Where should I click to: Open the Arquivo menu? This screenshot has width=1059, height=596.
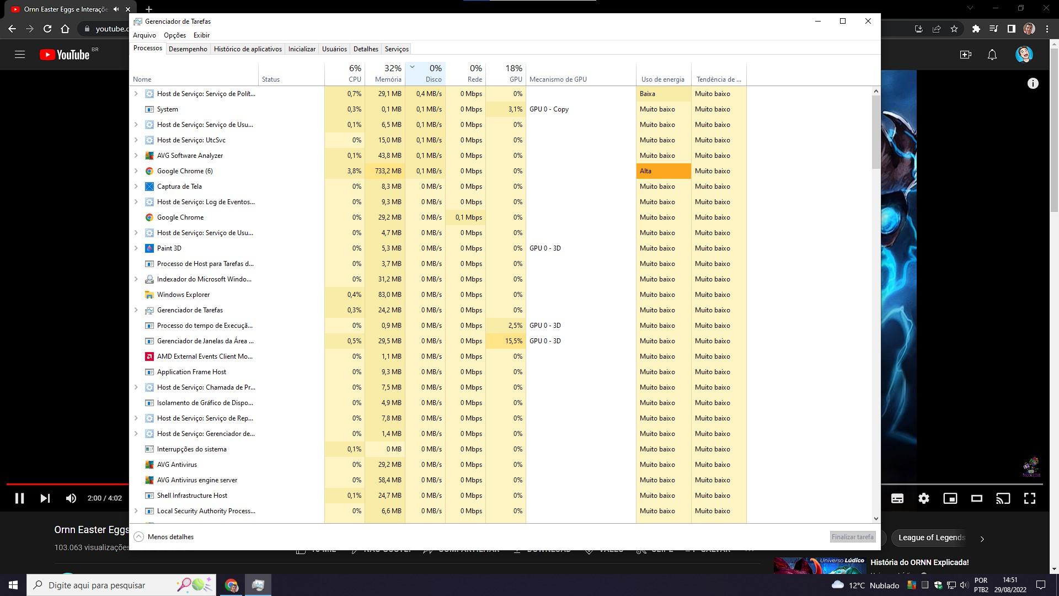145,35
